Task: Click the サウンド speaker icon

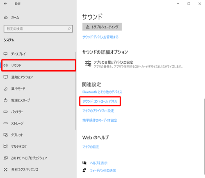Action: (5, 65)
